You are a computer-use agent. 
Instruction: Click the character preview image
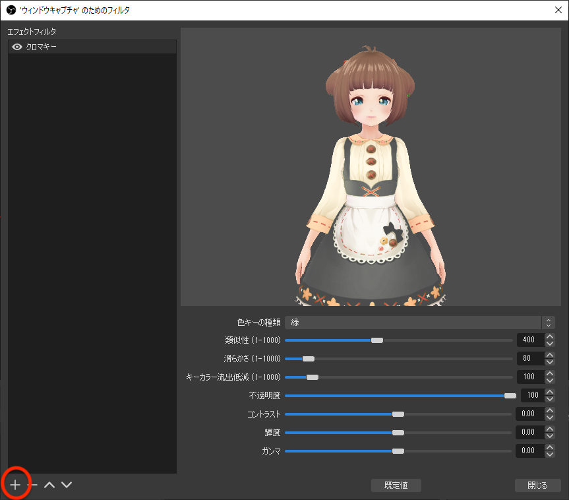coord(371,167)
